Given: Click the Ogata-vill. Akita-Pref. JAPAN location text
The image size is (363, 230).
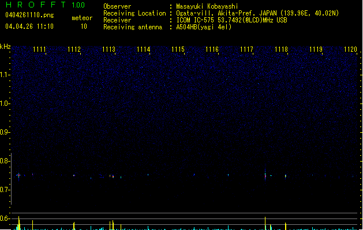Looking at the screenshot, I should [257, 13].
